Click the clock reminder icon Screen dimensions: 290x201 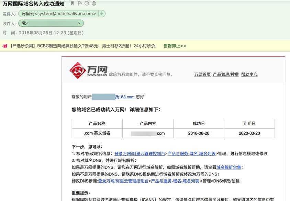pos(87,3)
